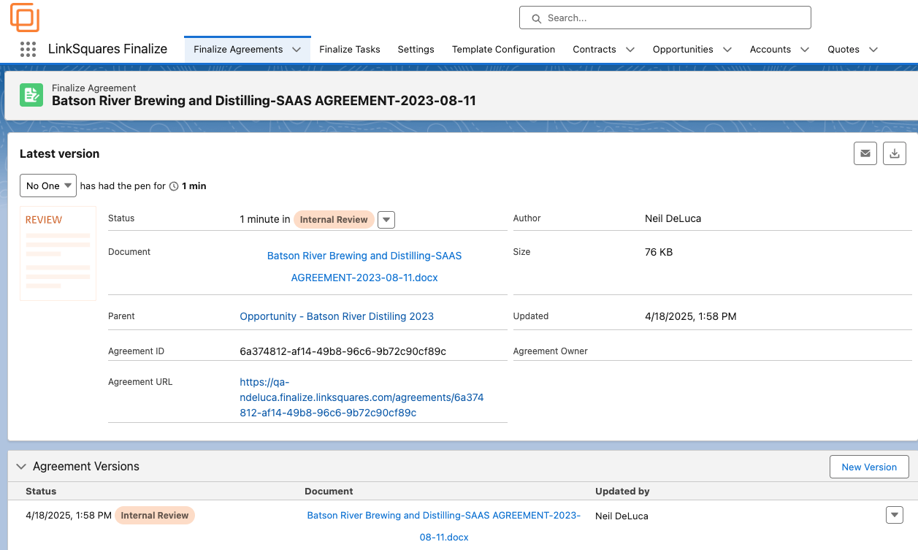
Task: Click the Document column header in versions table
Action: [329, 491]
